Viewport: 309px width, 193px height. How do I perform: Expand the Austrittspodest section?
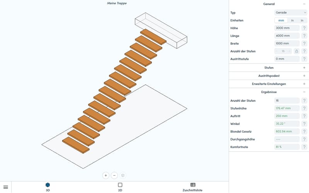click(x=304, y=76)
